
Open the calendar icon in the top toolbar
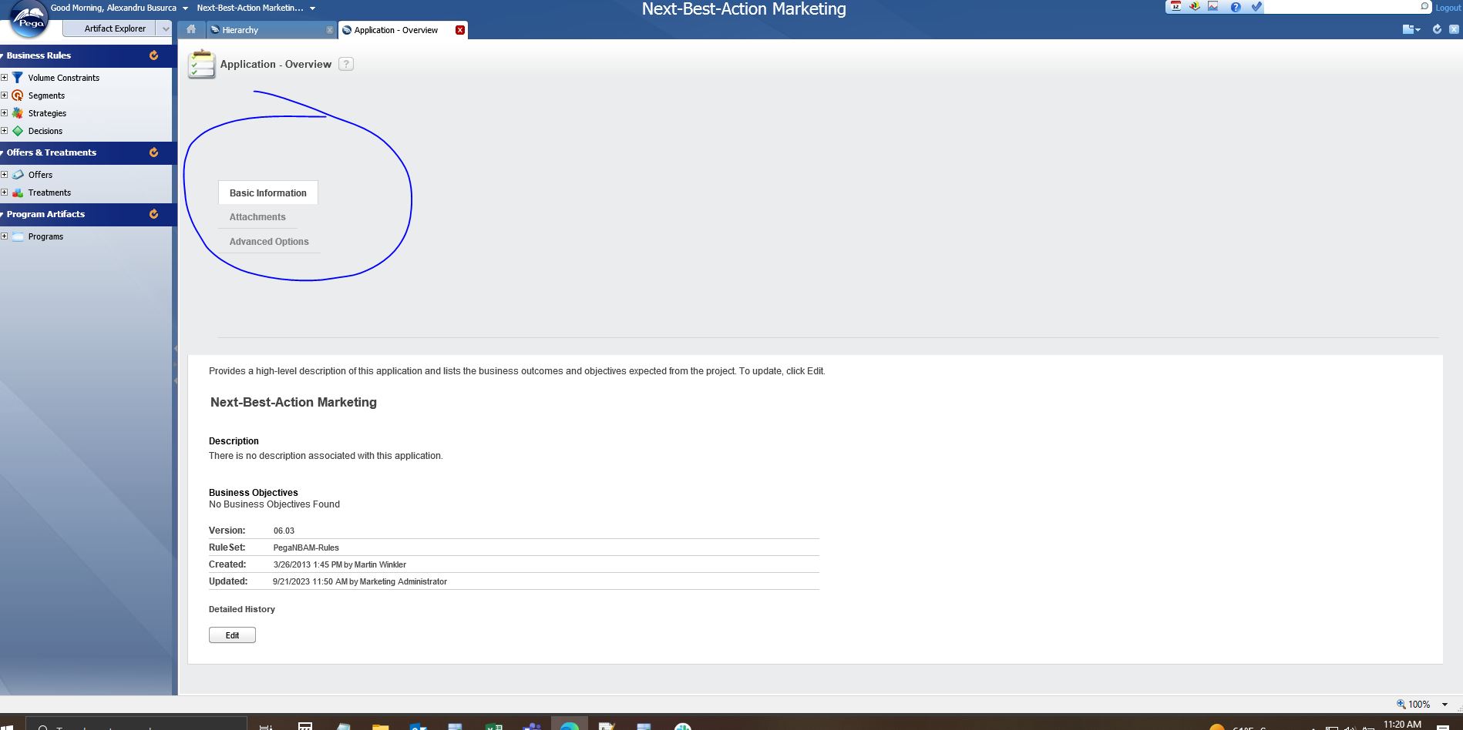[x=1176, y=7]
